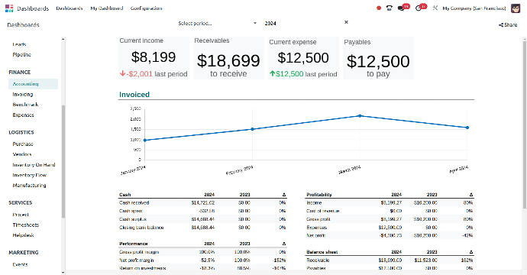
Task: Click the Payables to pay card
Action: (x=378, y=58)
